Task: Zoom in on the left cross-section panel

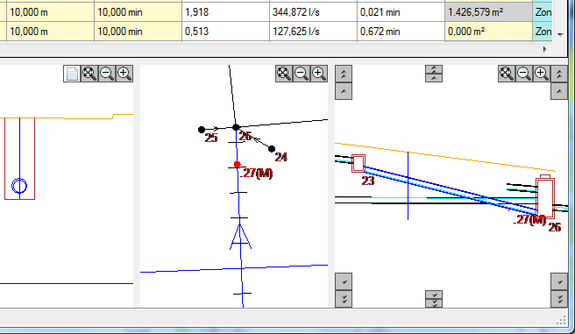Action: [124, 74]
